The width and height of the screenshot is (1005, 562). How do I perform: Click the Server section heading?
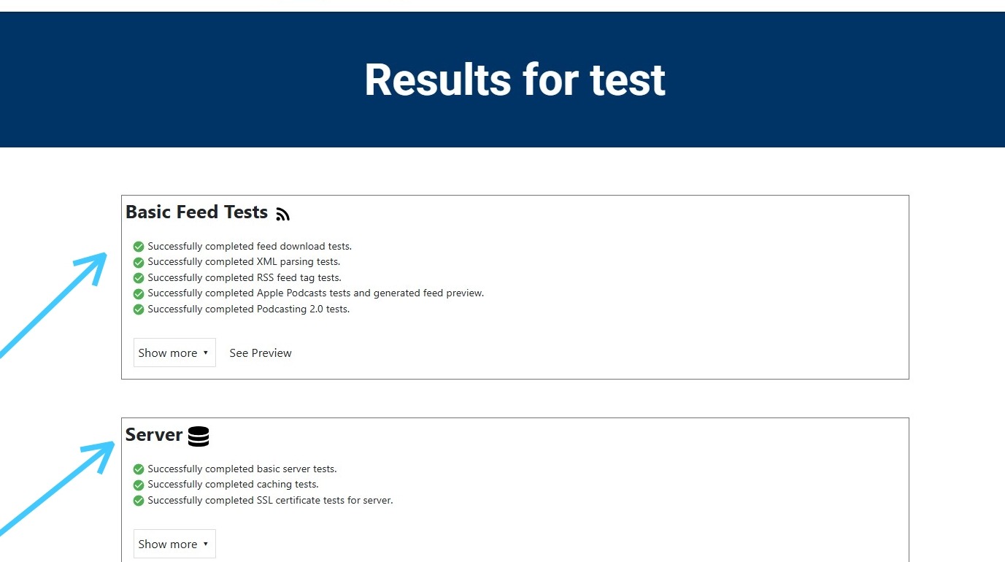(x=154, y=434)
